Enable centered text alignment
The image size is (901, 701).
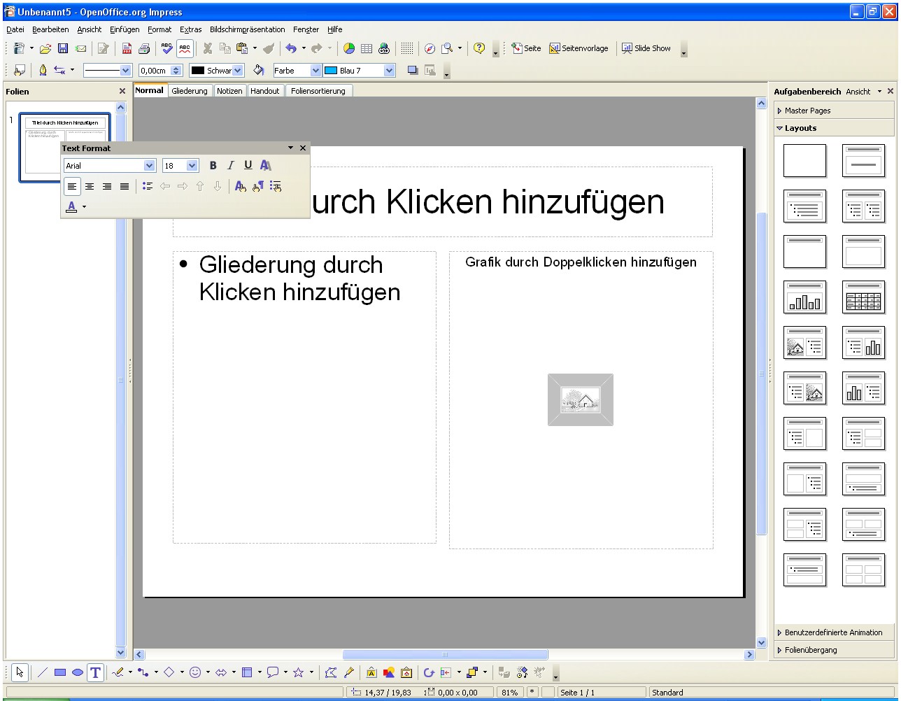[90, 186]
